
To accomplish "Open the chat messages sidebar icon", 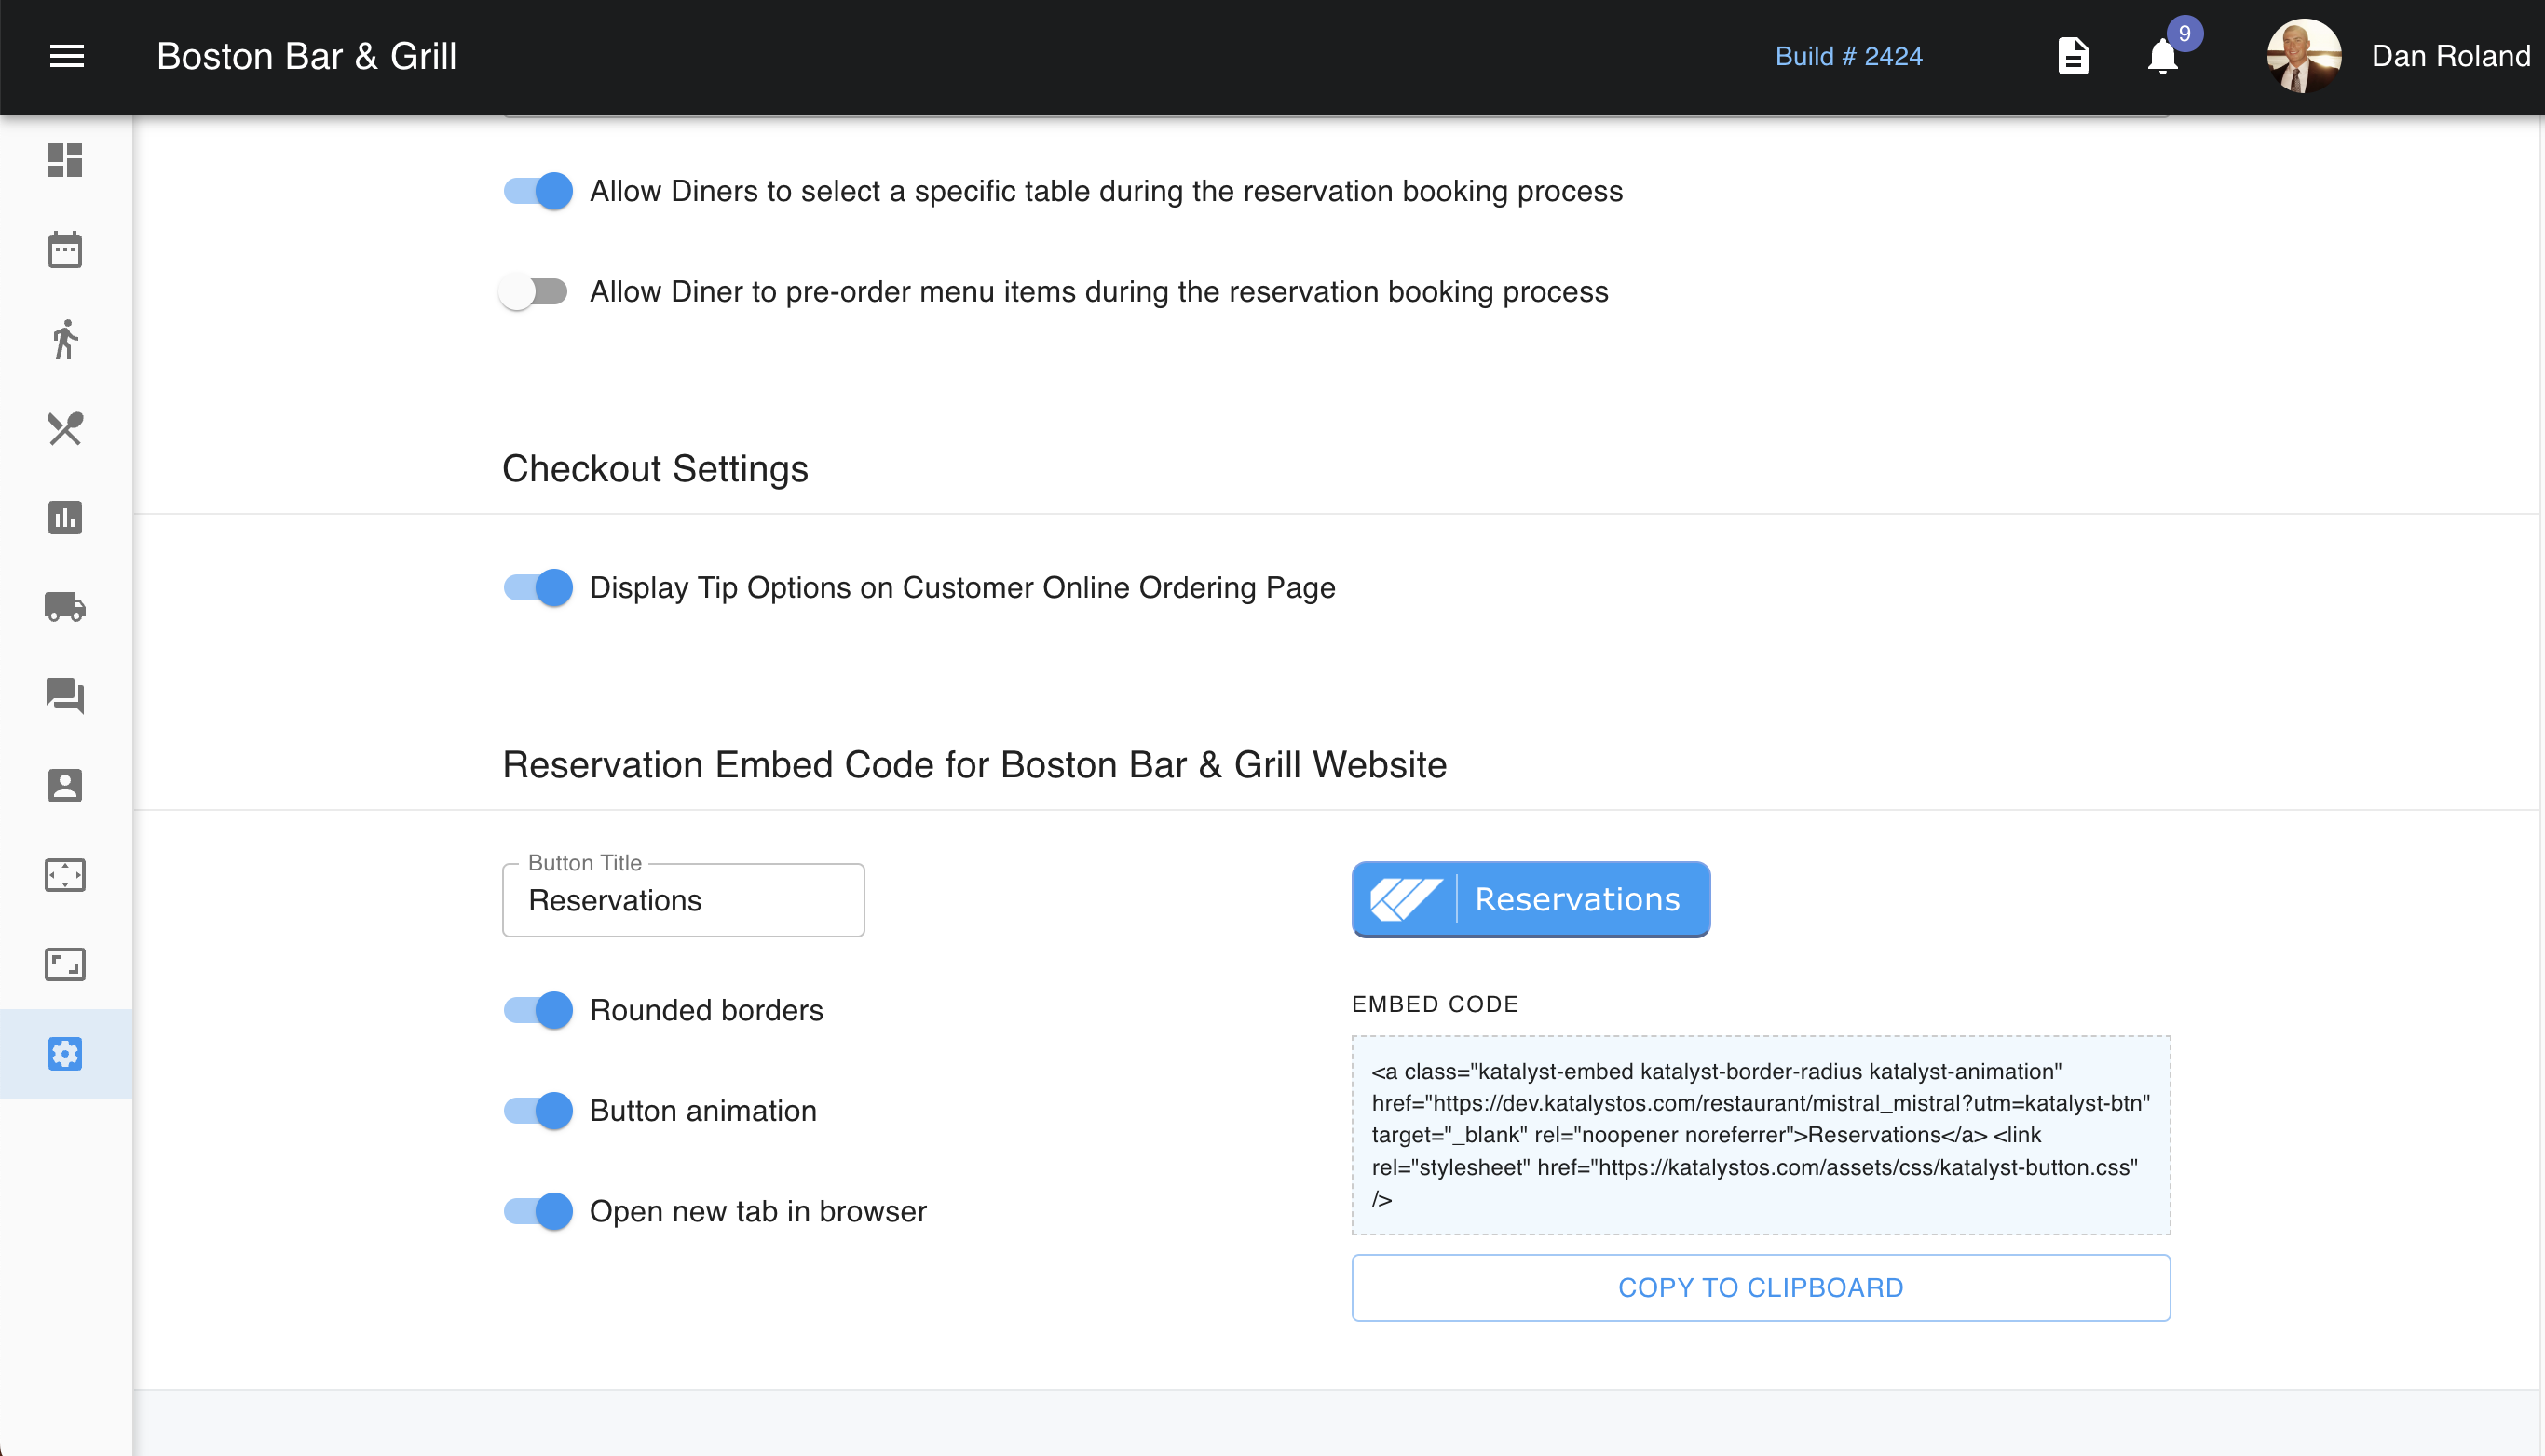I will coord(65,696).
